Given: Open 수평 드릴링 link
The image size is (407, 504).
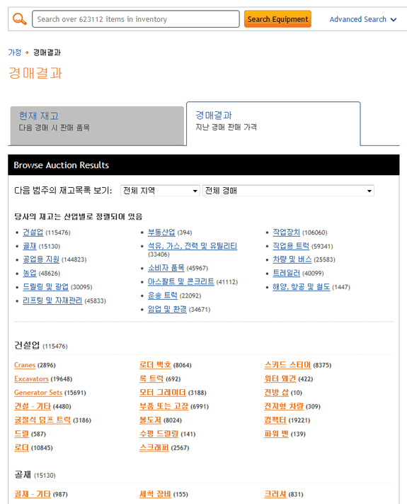Looking at the screenshot, I should [x=159, y=434].
